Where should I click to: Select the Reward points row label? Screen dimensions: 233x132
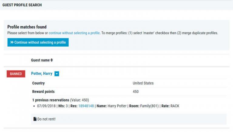pos(43,92)
